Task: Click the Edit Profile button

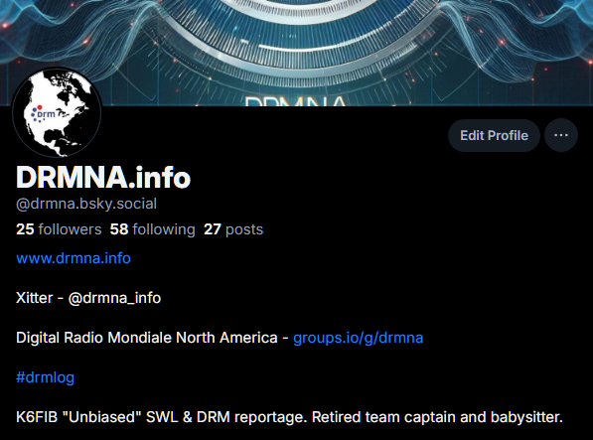Action: point(494,135)
